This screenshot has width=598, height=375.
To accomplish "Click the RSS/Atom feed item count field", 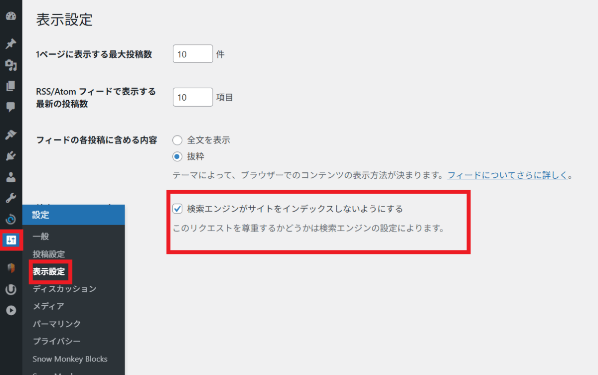I will 193,98.
